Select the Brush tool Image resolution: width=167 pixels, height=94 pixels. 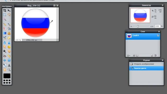[9, 24]
